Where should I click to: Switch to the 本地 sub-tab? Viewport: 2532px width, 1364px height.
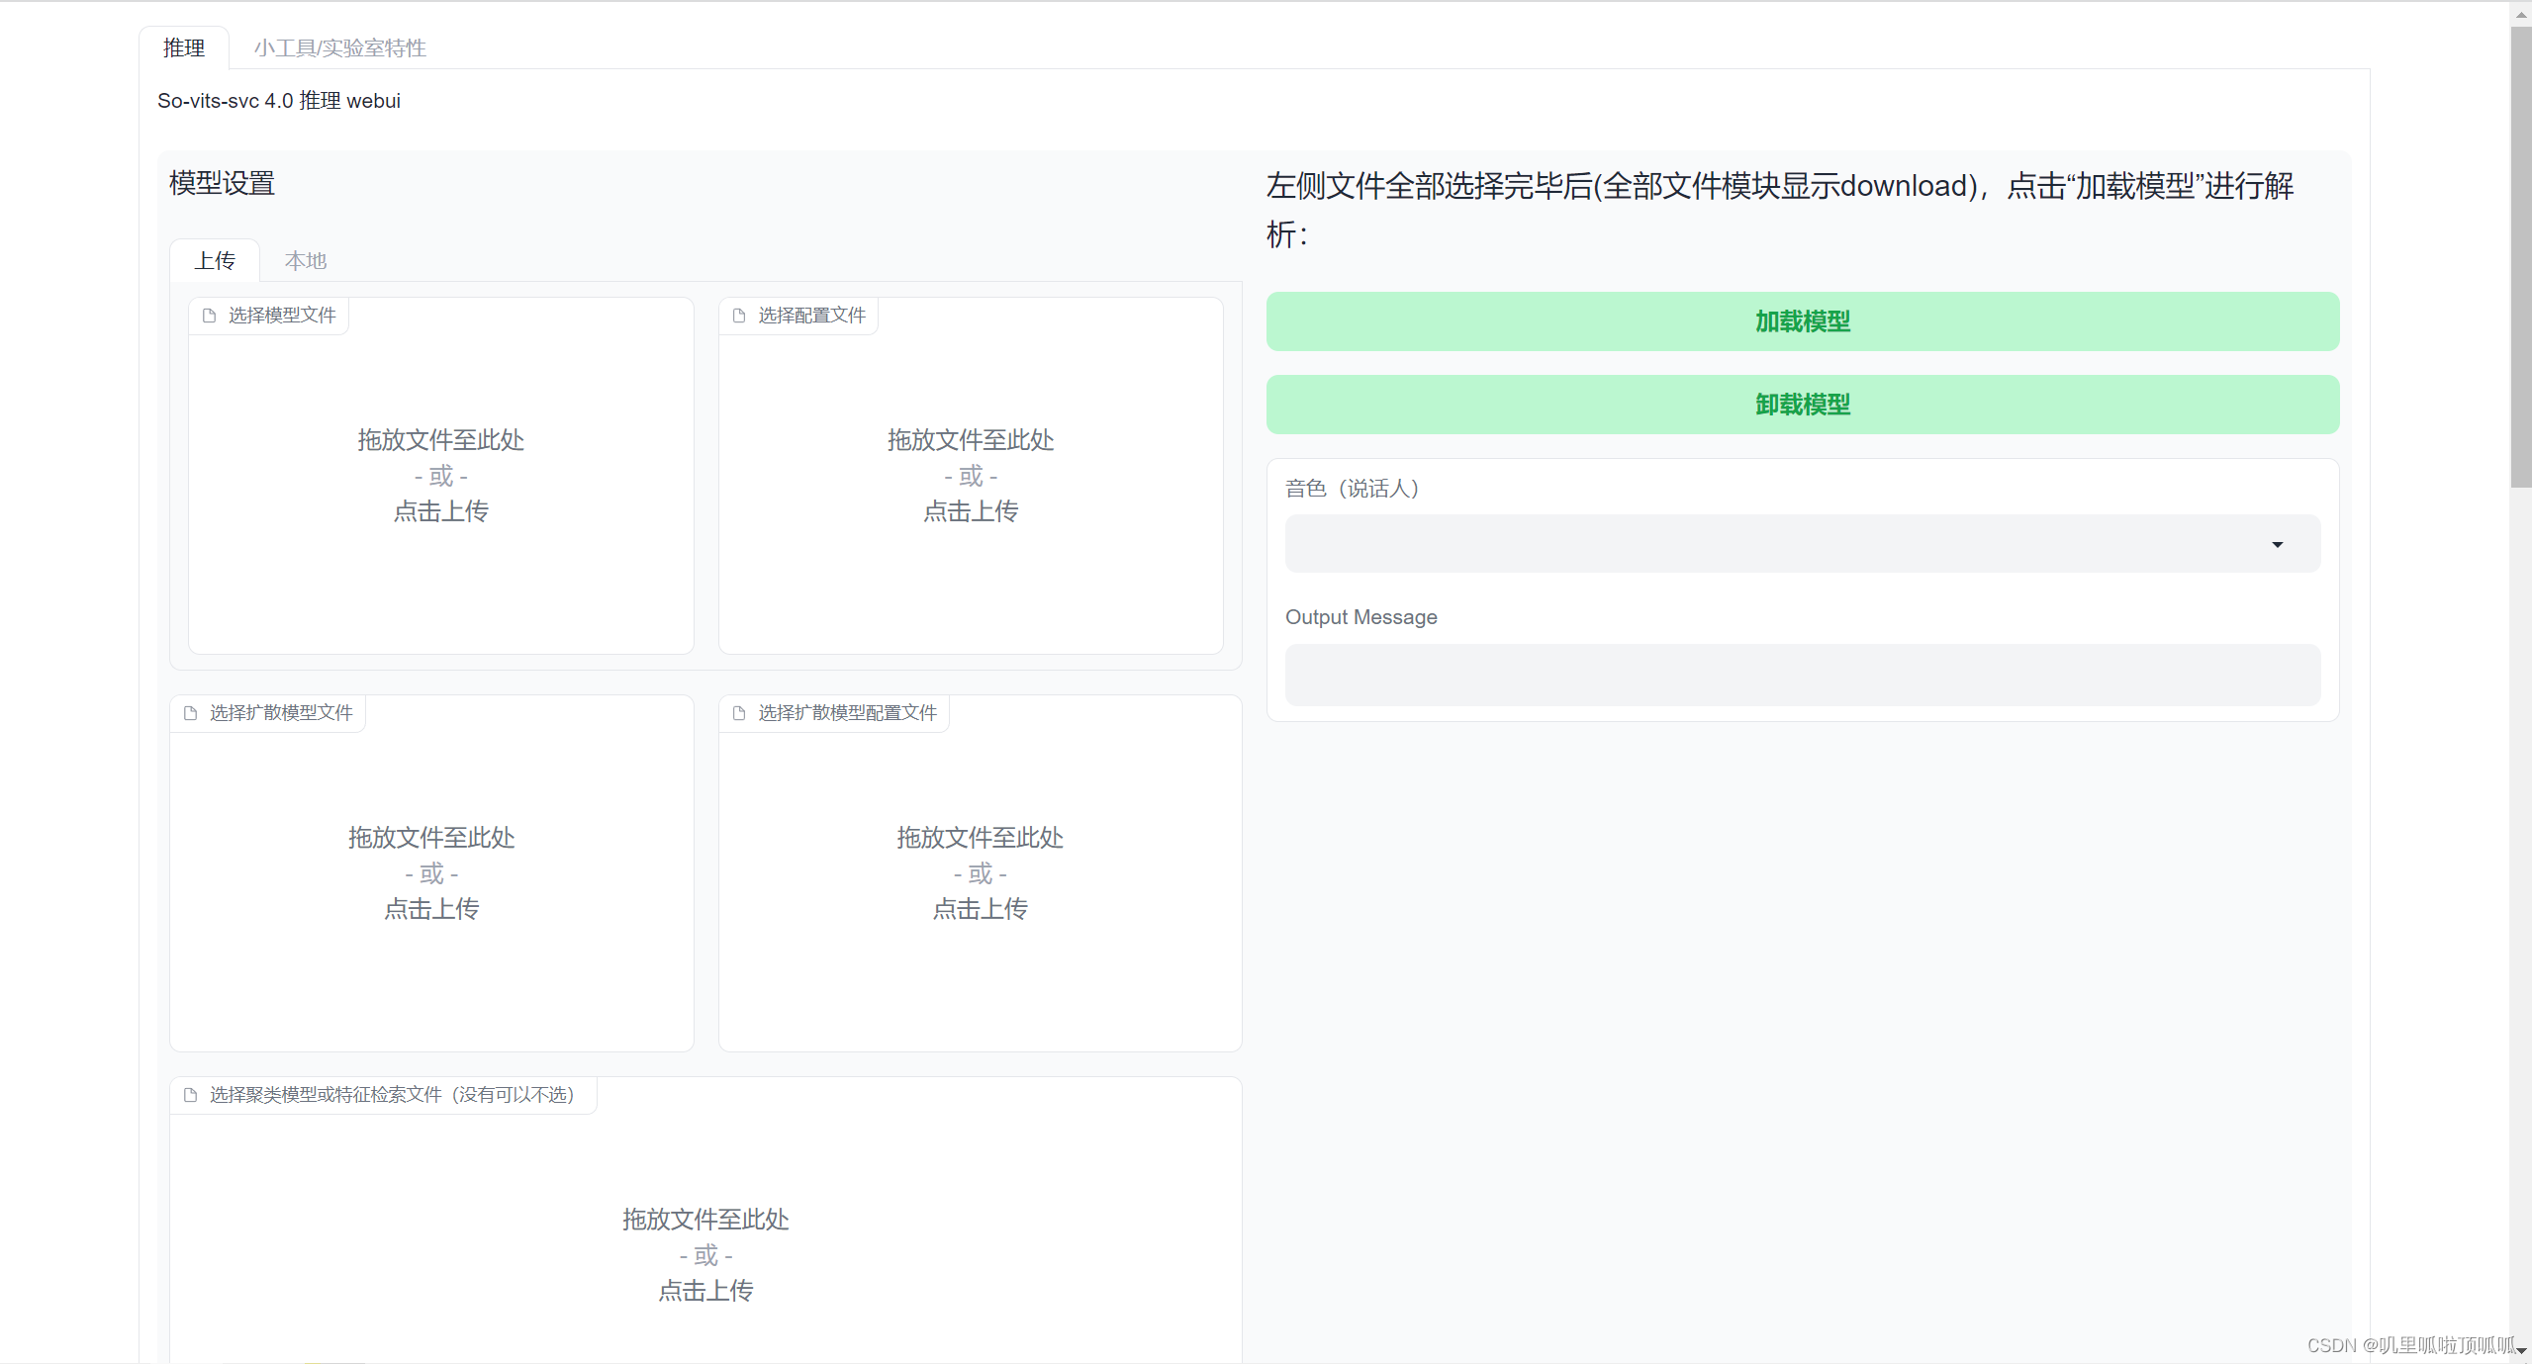(x=306, y=260)
